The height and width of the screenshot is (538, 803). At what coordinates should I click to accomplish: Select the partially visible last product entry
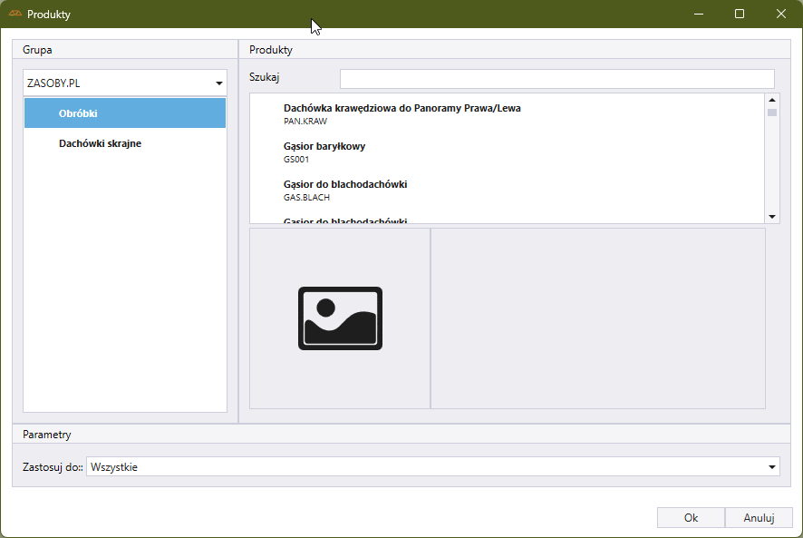344,220
